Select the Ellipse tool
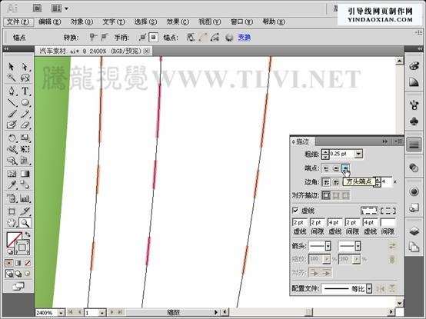Image resolution: width=426 pixels, height=319 pixels. pos(25,103)
